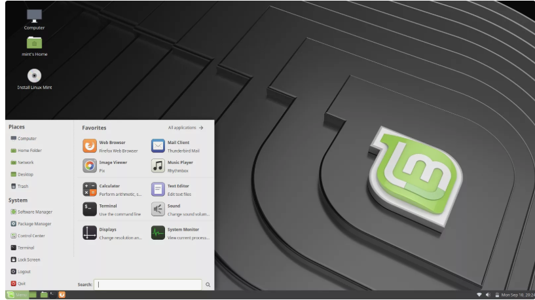Click the show desktop panel icon
Screen dimensions: 535x300
coord(33,295)
